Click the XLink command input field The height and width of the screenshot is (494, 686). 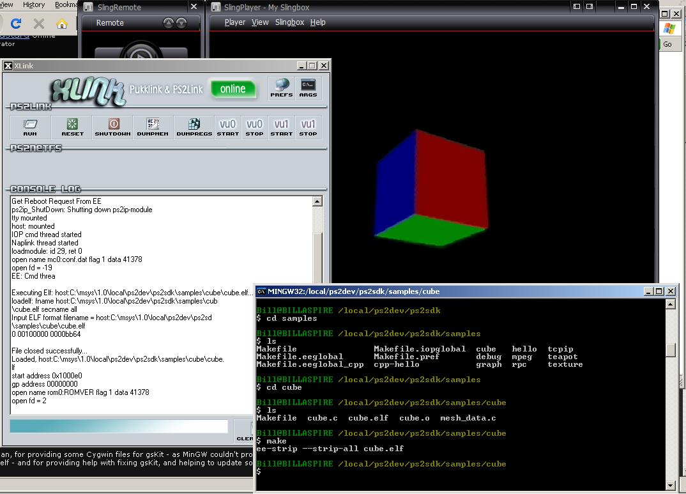119,426
